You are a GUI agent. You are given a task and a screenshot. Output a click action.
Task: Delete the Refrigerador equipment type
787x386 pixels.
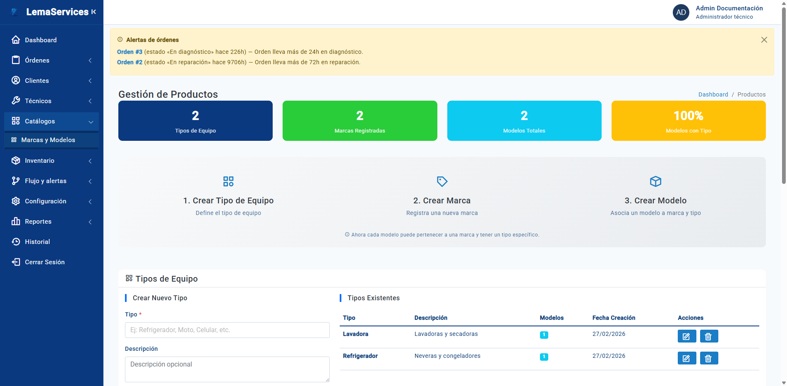point(708,358)
